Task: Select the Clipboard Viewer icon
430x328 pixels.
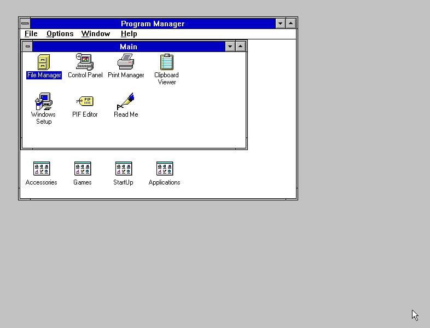Action: click(167, 62)
